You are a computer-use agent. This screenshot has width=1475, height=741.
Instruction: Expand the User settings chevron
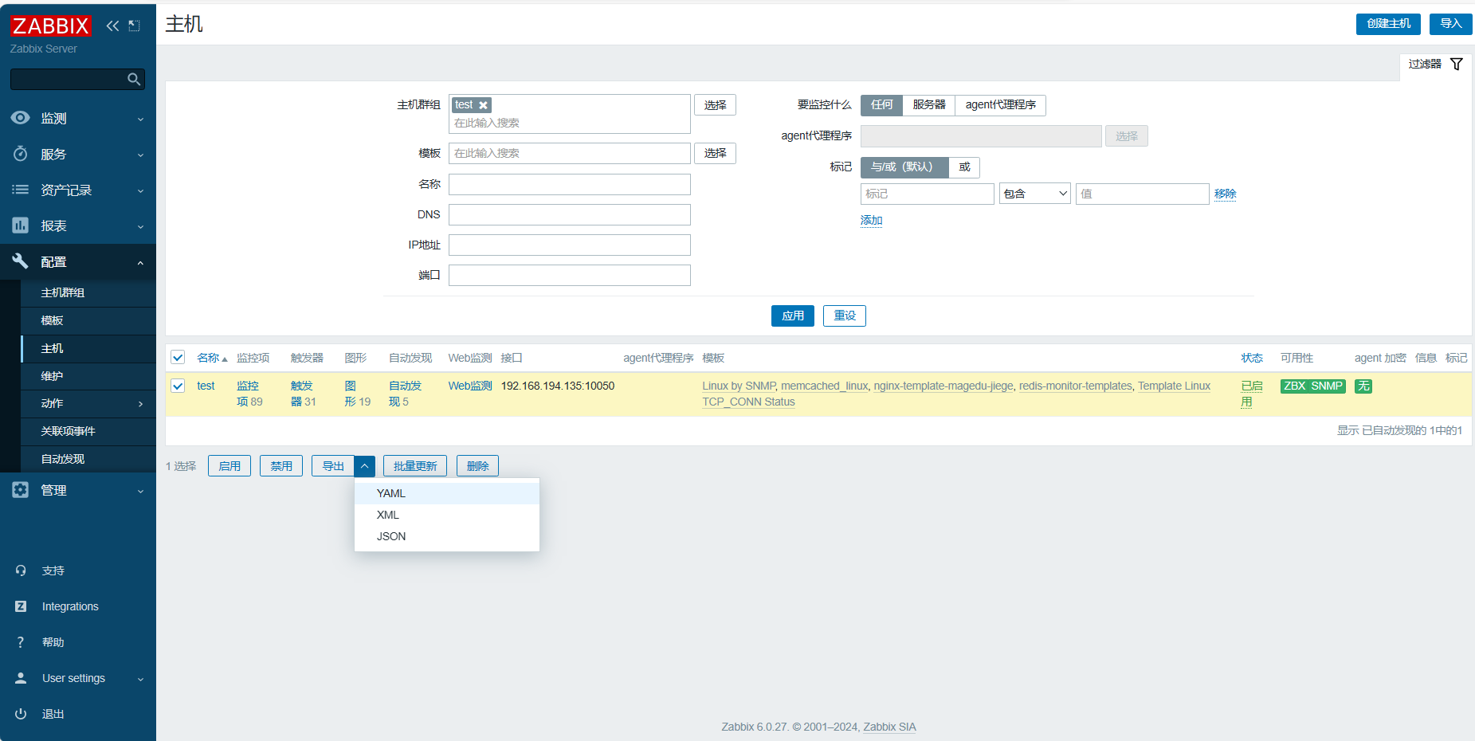click(x=140, y=679)
